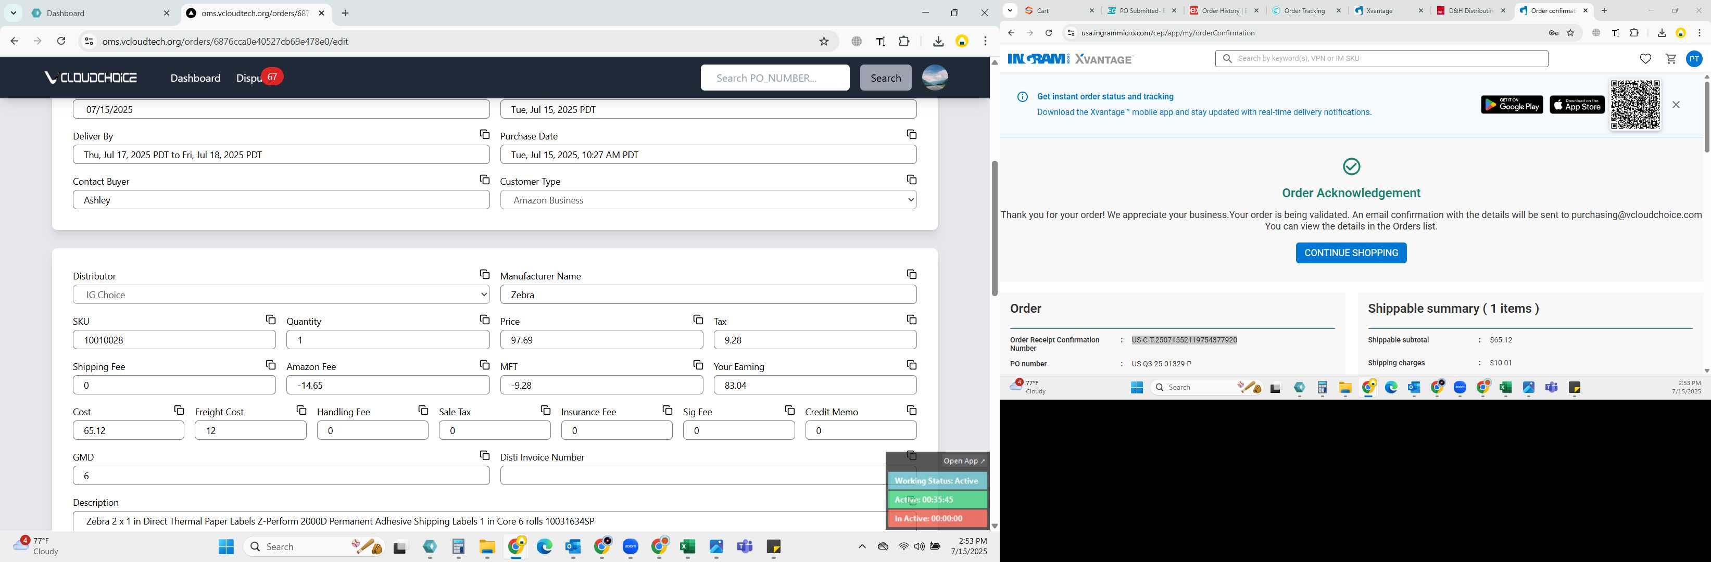Copy the Tax value
Viewport: 1711px width, 562px height.
[911, 320]
